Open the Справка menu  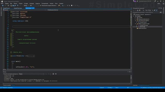click(x=61, y=3)
